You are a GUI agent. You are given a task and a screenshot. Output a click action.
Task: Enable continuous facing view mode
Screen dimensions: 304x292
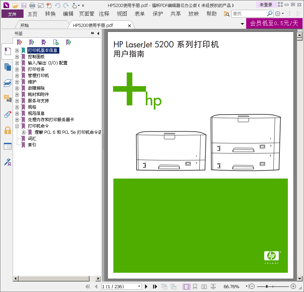[x=213, y=286]
